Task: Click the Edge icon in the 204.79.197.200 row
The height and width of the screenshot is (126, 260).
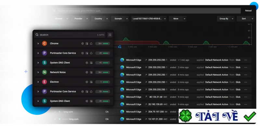Action: coord(122,112)
